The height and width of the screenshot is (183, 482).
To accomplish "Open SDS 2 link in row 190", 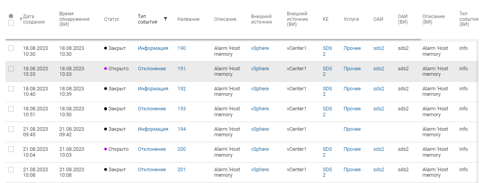I will coord(327,51).
